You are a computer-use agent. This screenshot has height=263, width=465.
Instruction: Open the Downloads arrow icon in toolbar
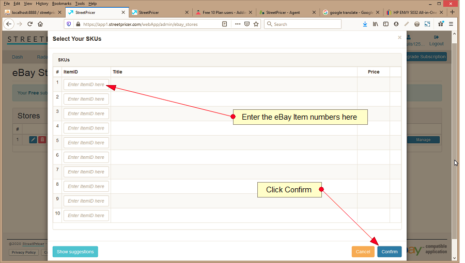click(365, 24)
